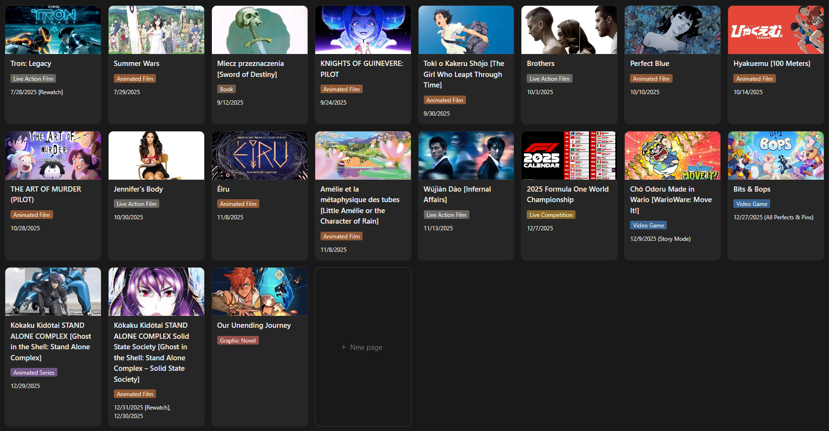Click the Live Competition tag
The height and width of the screenshot is (431, 829).
tap(551, 215)
